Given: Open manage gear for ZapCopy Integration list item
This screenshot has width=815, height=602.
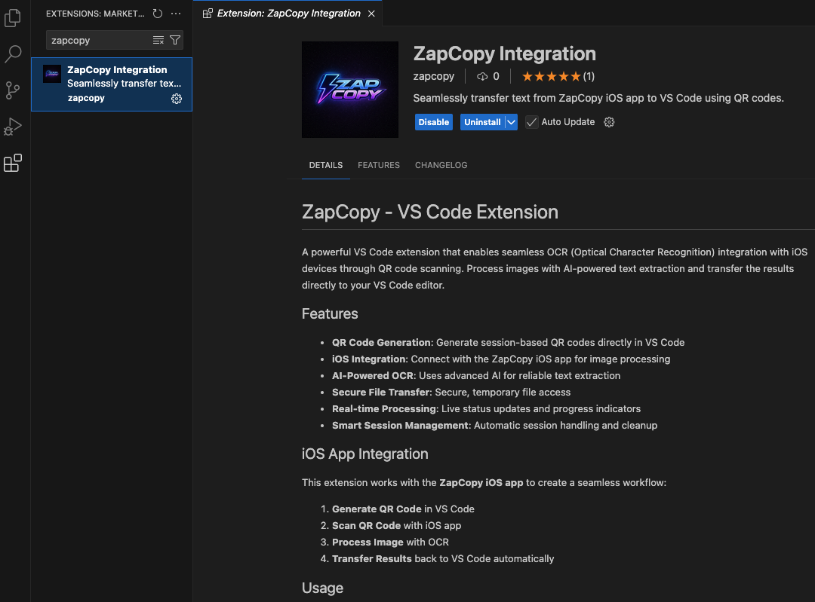Looking at the screenshot, I should coord(177,99).
